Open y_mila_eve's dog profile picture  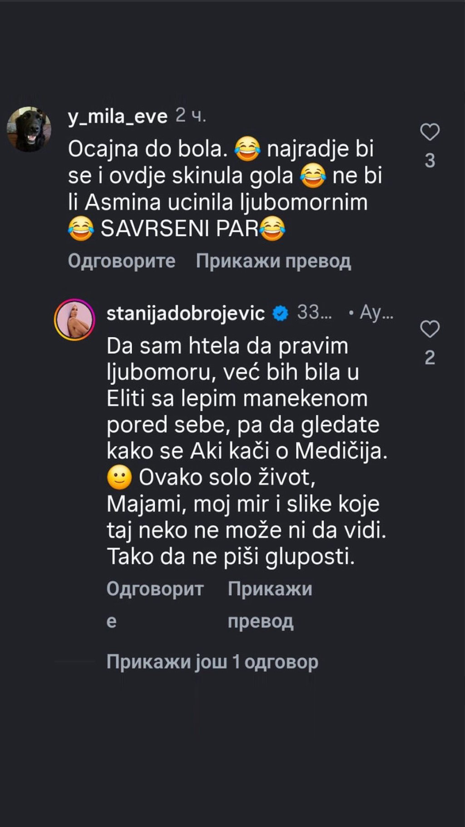tap(30, 126)
